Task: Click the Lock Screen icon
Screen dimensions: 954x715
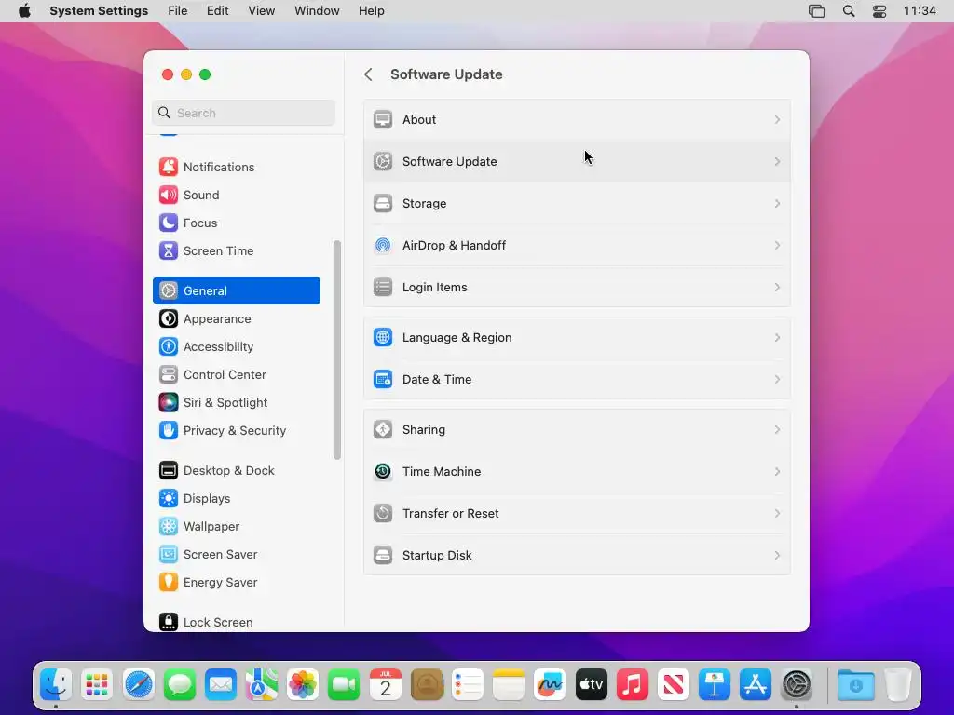Action: (x=169, y=622)
